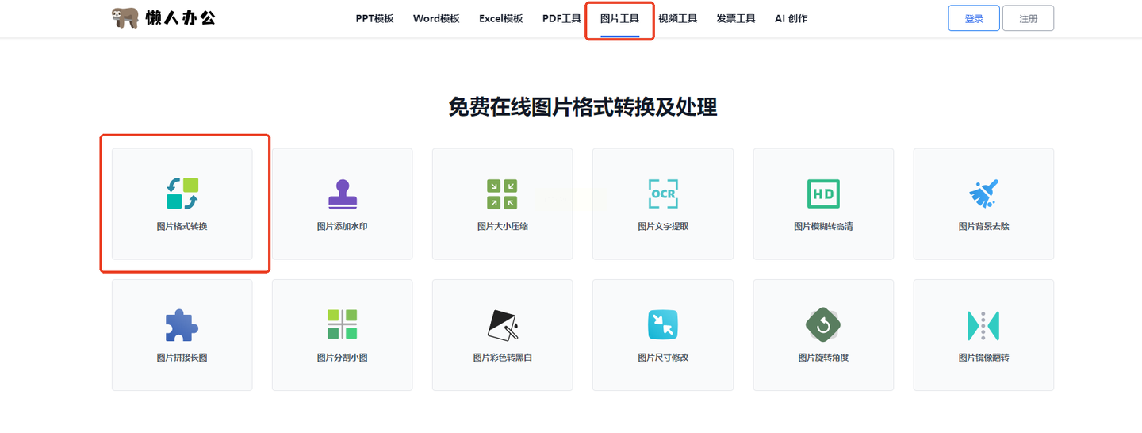The width and height of the screenshot is (1142, 433).
Task: Open the 图片彩色转黑白 label
Action: [502, 358]
